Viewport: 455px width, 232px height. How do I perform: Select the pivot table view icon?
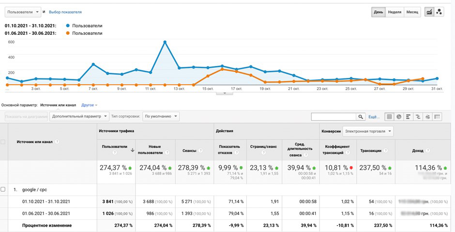(x=437, y=117)
